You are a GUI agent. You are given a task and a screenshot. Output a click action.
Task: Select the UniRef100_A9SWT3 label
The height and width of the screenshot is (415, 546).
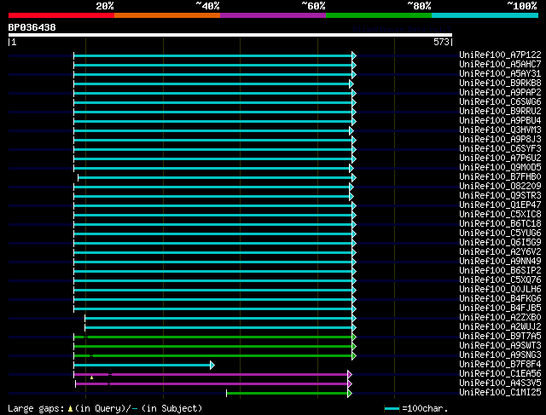pos(501,346)
